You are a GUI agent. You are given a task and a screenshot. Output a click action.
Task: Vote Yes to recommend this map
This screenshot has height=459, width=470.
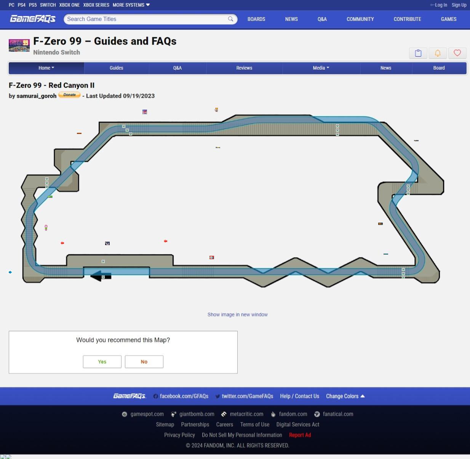click(x=102, y=362)
